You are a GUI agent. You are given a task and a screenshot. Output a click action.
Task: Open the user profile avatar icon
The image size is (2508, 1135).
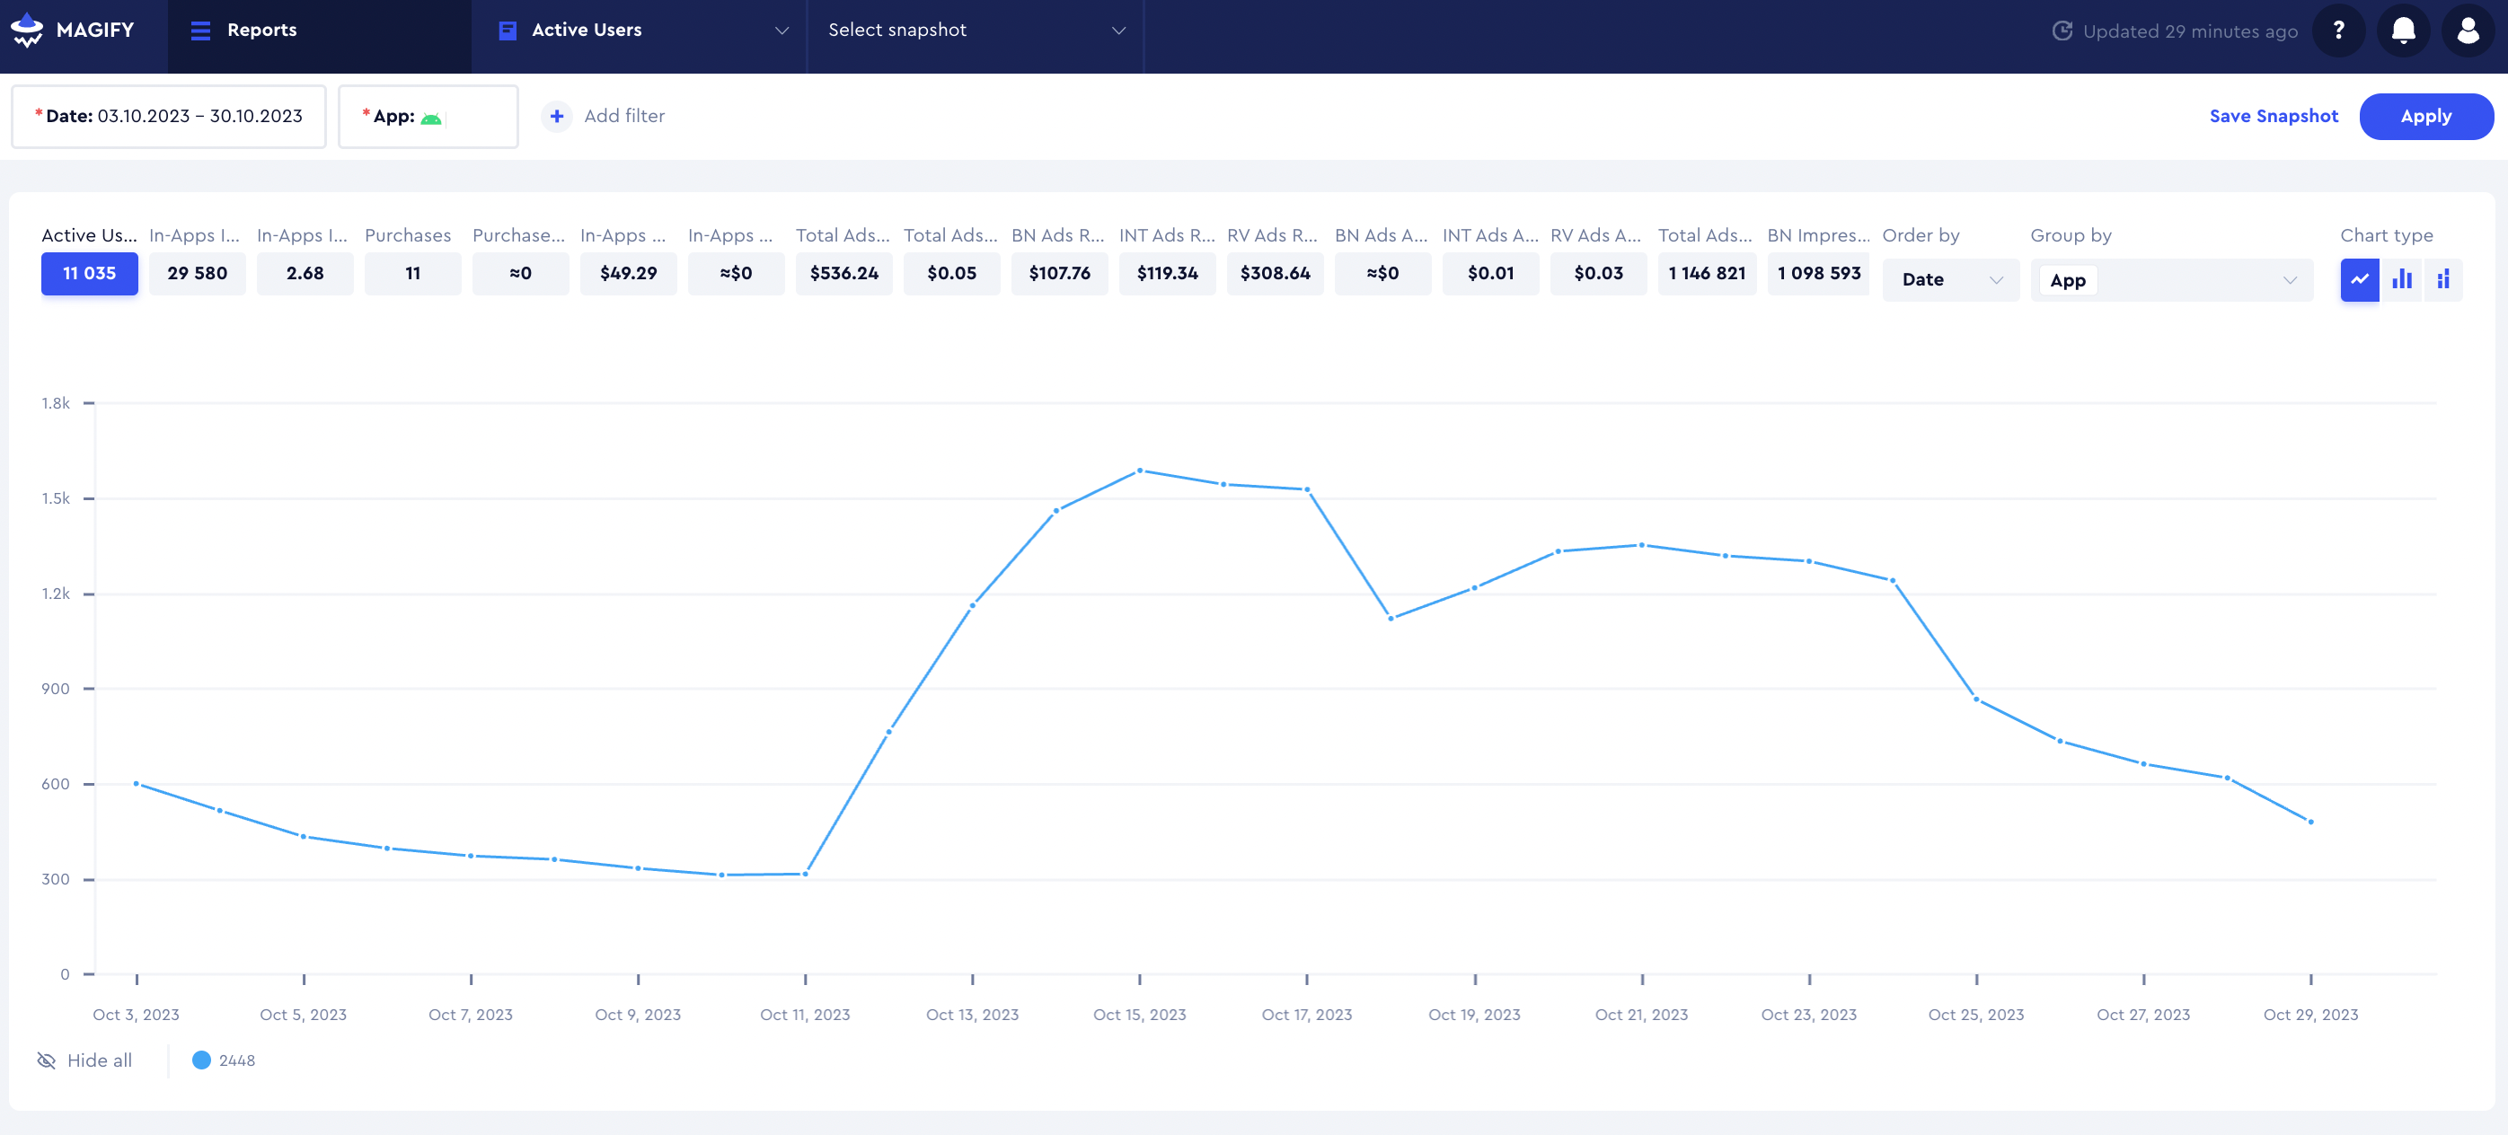click(2467, 31)
